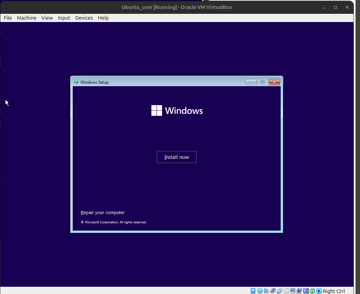This screenshot has width=360, height=294.
Task: Click the Install now button
Action: [x=177, y=157]
